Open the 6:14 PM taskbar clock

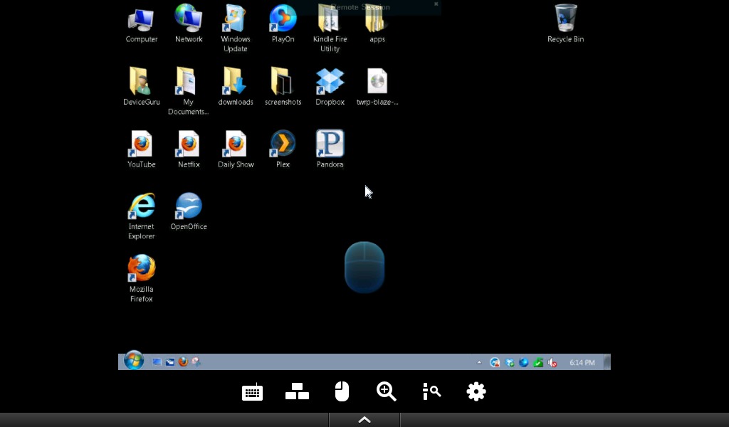pyautogui.click(x=582, y=362)
